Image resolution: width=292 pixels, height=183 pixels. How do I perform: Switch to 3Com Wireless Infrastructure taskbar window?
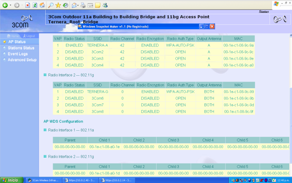pyautogui.click(x=43, y=180)
